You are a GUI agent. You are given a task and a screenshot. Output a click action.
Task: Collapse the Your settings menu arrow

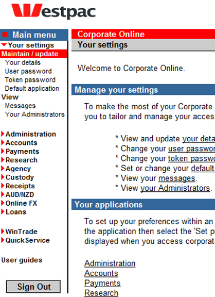click(x=4, y=45)
